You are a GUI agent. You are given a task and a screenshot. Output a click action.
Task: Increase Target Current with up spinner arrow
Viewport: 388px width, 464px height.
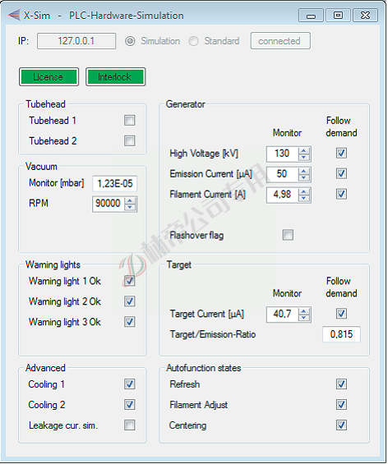click(x=303, y=310)
